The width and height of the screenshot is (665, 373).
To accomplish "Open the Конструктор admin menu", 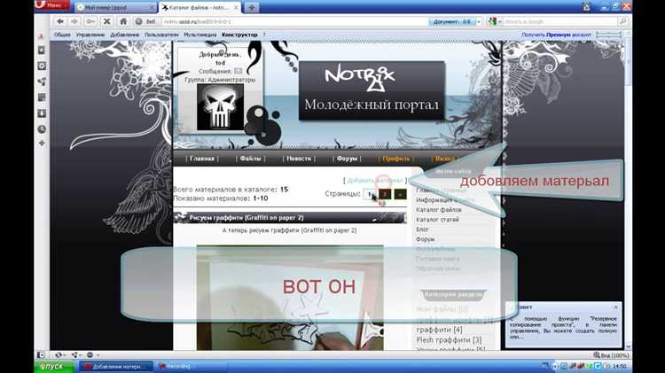I will click(x=239, y=35).
